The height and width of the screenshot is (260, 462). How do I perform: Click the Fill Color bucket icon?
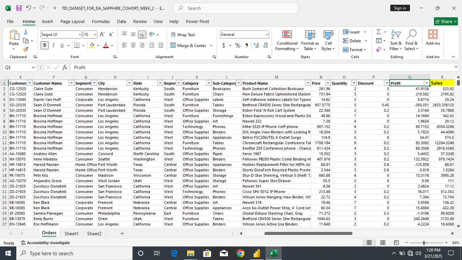[x=92, y=45]
